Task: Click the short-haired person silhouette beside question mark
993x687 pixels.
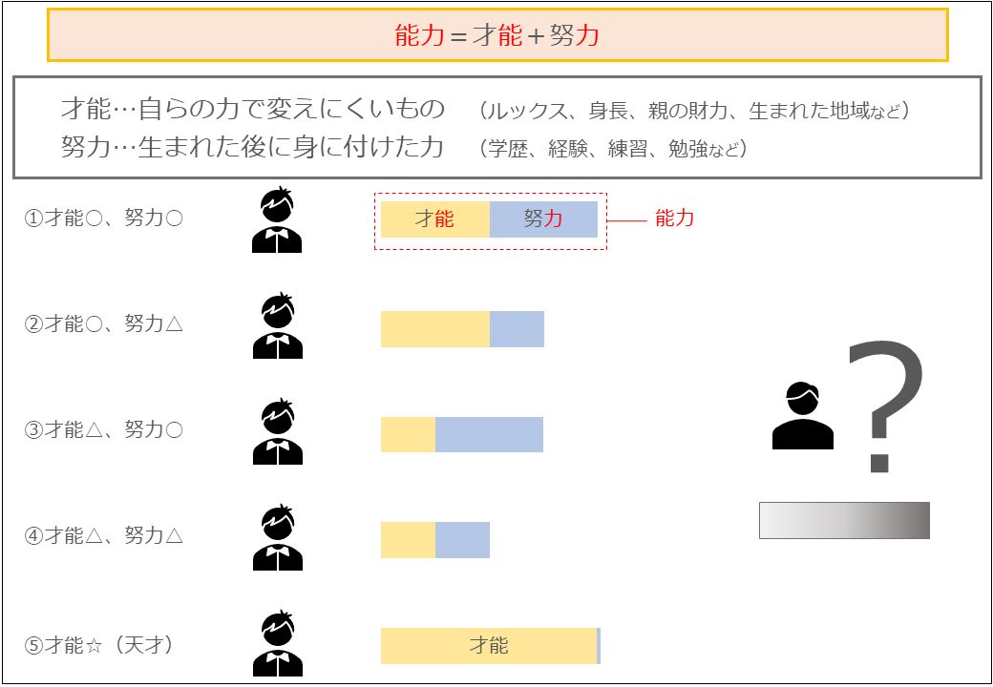Action: coord(802,416)
